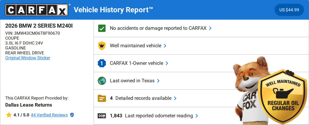Open the Original Window Sticker link
The width and height of the screenshot is (309, 125).
tap(28, 58)
